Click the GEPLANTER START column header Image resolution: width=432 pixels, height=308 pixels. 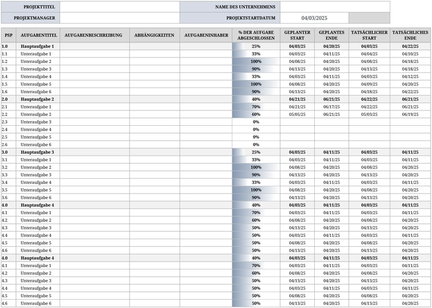(298, 35)
